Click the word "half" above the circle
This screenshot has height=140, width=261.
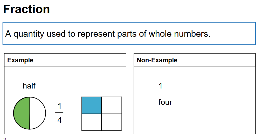click(29, 86)
